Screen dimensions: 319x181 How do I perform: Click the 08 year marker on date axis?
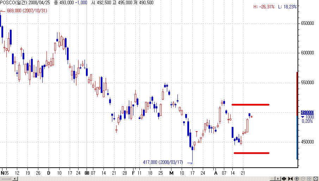pos(87,173)
